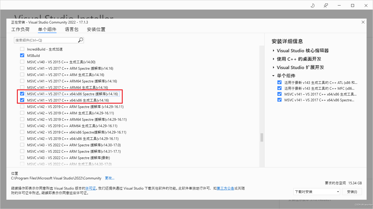The image size is (373, 209).
Task: Minimize the Visual Studio Installer window
Action: [x=339, y=6]
